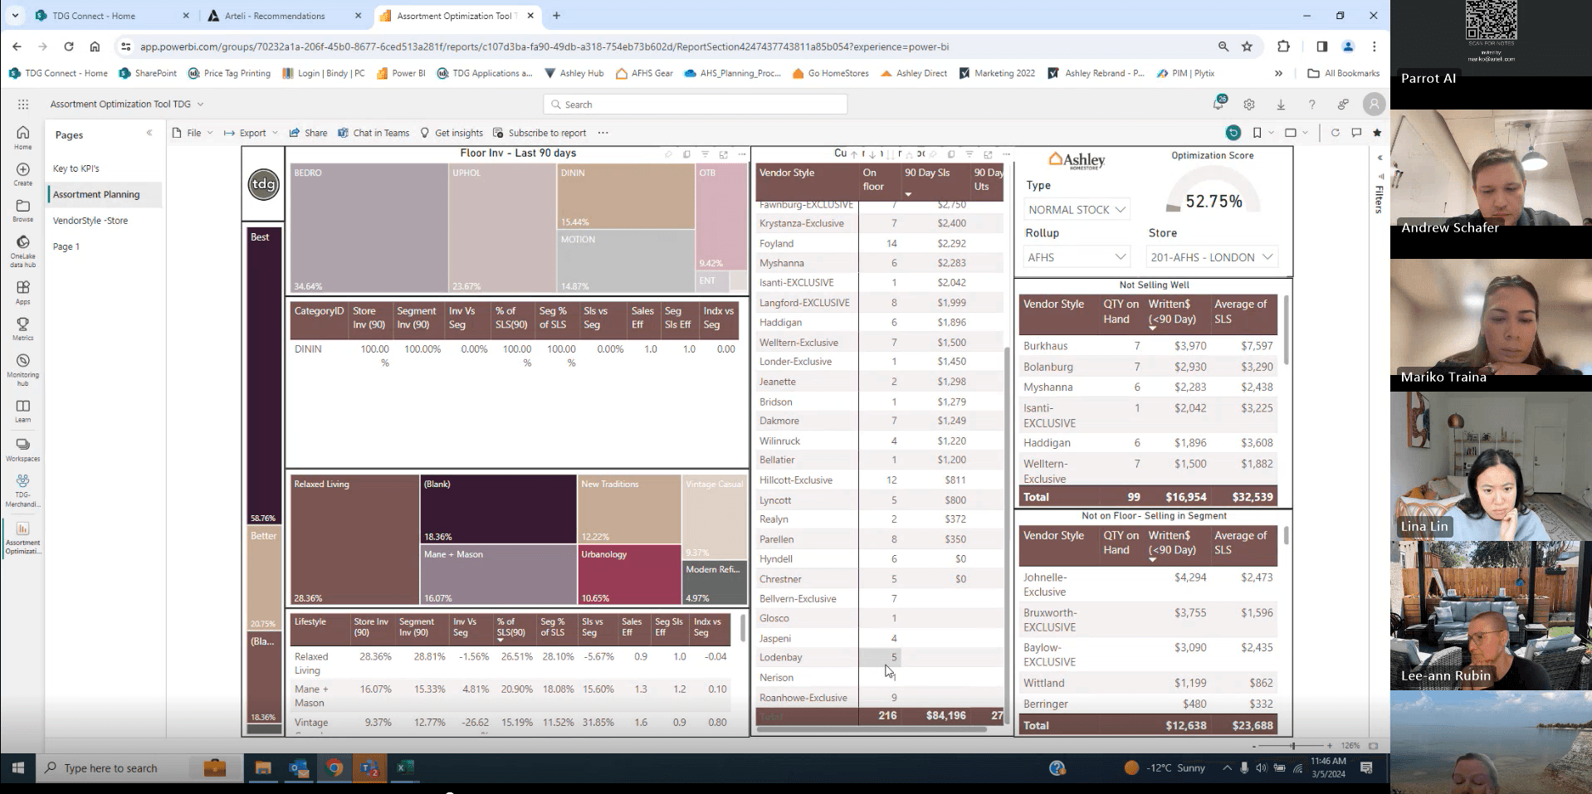Open OneLake data hub from sidebar
Viewport: 1592px width, 794px height.
click(x=22, y=251)
